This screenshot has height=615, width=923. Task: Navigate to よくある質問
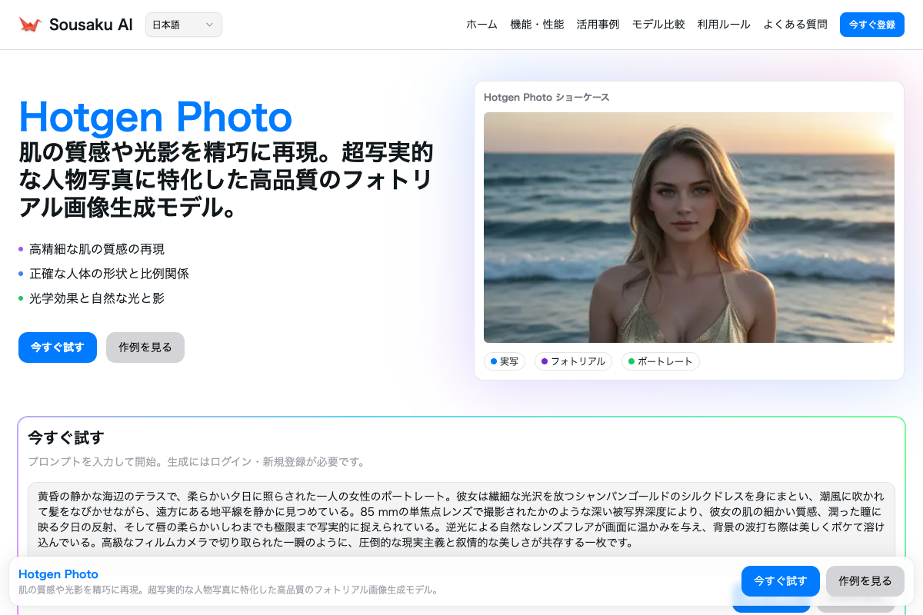coord(795,25)
